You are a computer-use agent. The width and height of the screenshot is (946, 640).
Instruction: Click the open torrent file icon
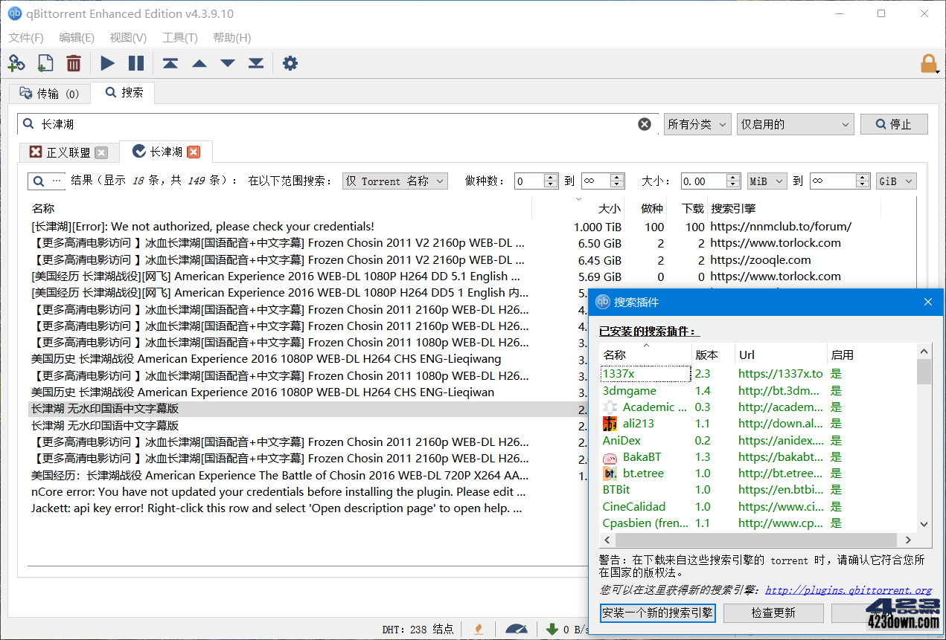point(45,63)
